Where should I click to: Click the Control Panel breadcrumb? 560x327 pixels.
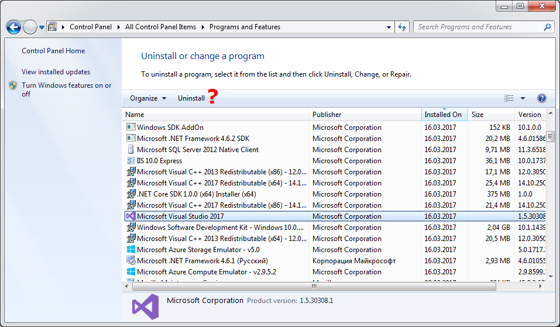pyautogui.click(x=91, y=27)
